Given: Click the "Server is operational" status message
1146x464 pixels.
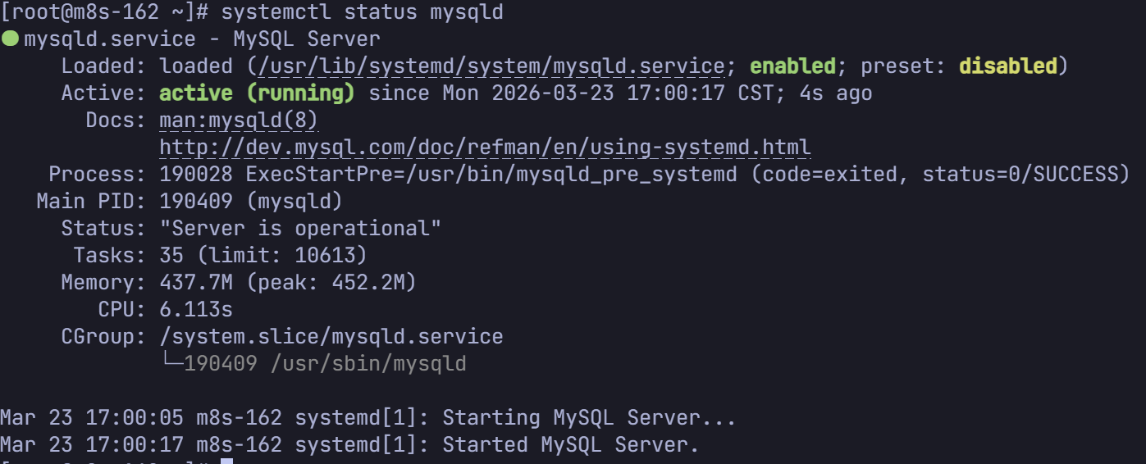Looking at the screenshot, I should (300, 228).
